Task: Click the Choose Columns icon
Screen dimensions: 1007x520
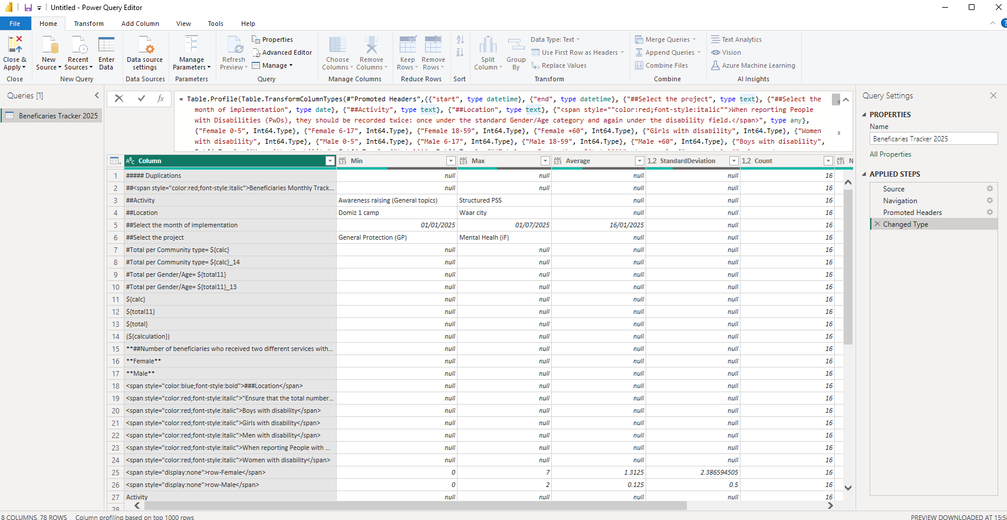Action: click(x=337, y=46)
